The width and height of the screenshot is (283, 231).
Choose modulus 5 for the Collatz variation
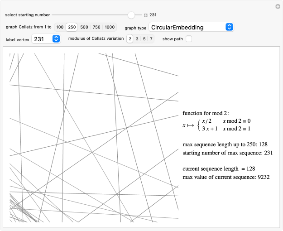144,39
